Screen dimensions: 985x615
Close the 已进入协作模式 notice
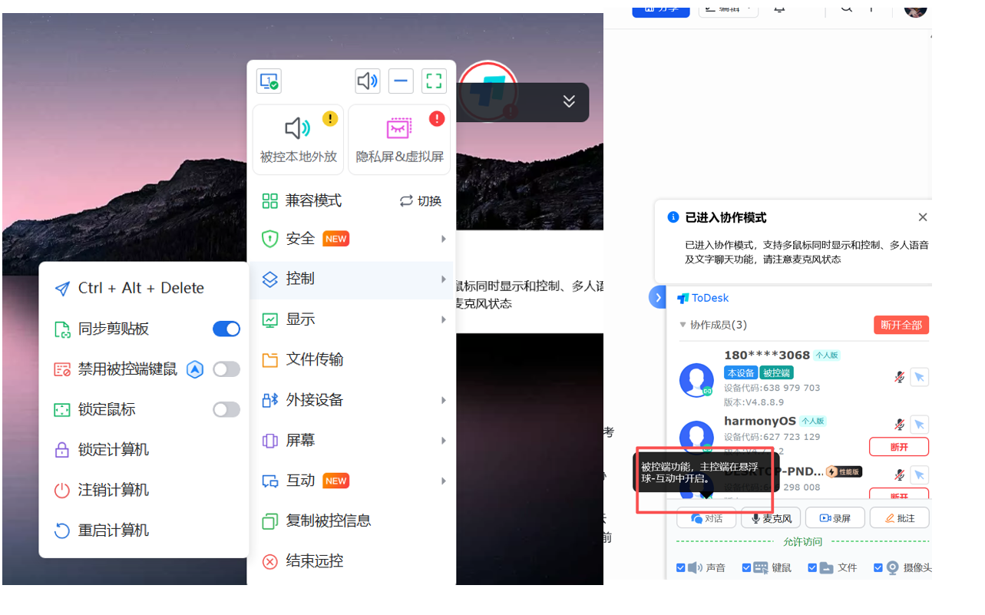(x=923, y=217)
